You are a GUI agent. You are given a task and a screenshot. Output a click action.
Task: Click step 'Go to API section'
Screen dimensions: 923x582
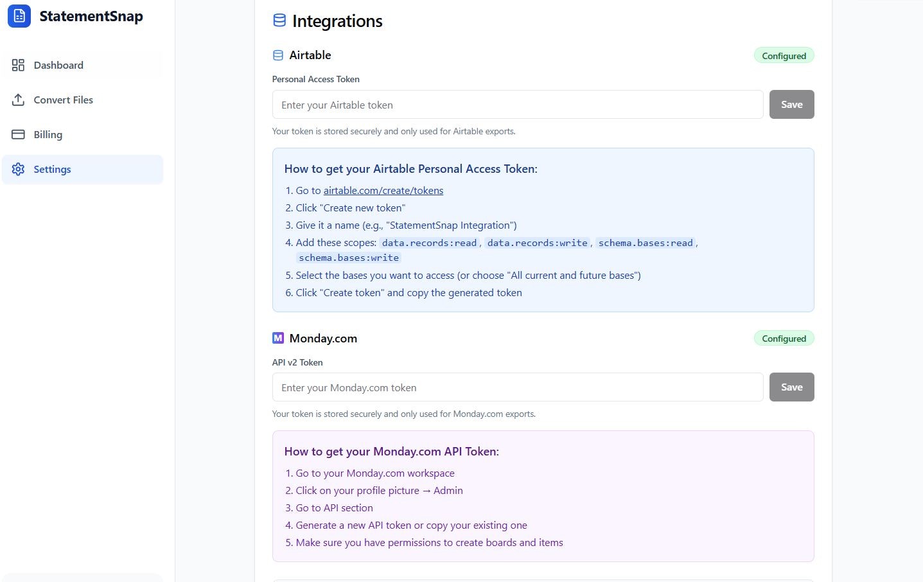tap(334, 508)
